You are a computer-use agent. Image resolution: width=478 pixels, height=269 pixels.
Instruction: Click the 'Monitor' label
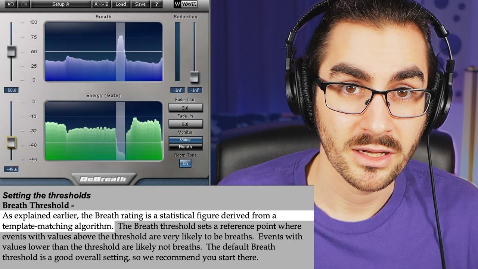tap(185, 132)
